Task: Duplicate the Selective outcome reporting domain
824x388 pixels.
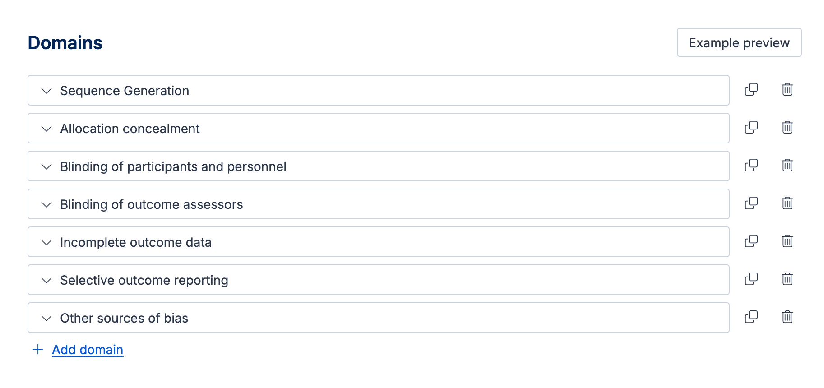Action: pos(751,279)
